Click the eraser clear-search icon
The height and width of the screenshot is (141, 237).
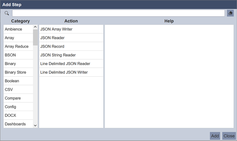pyautogui.click(x=230, y=13)
